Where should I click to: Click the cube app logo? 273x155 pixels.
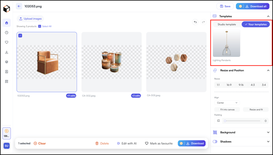tap(7, 9)
